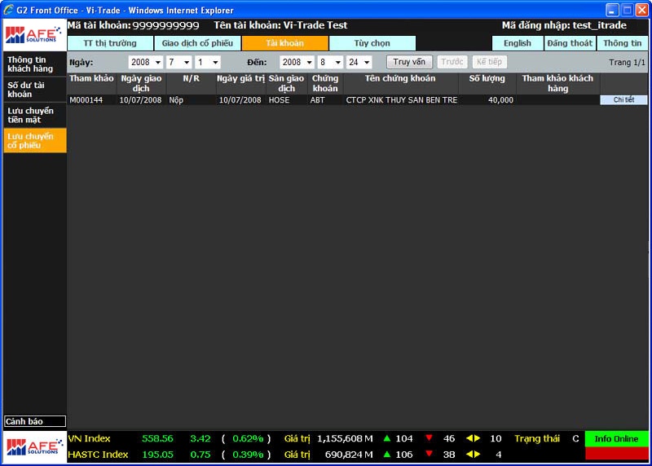Click the Info Online green status indicator
Screen dimensions: 652x466
[616, 439]
